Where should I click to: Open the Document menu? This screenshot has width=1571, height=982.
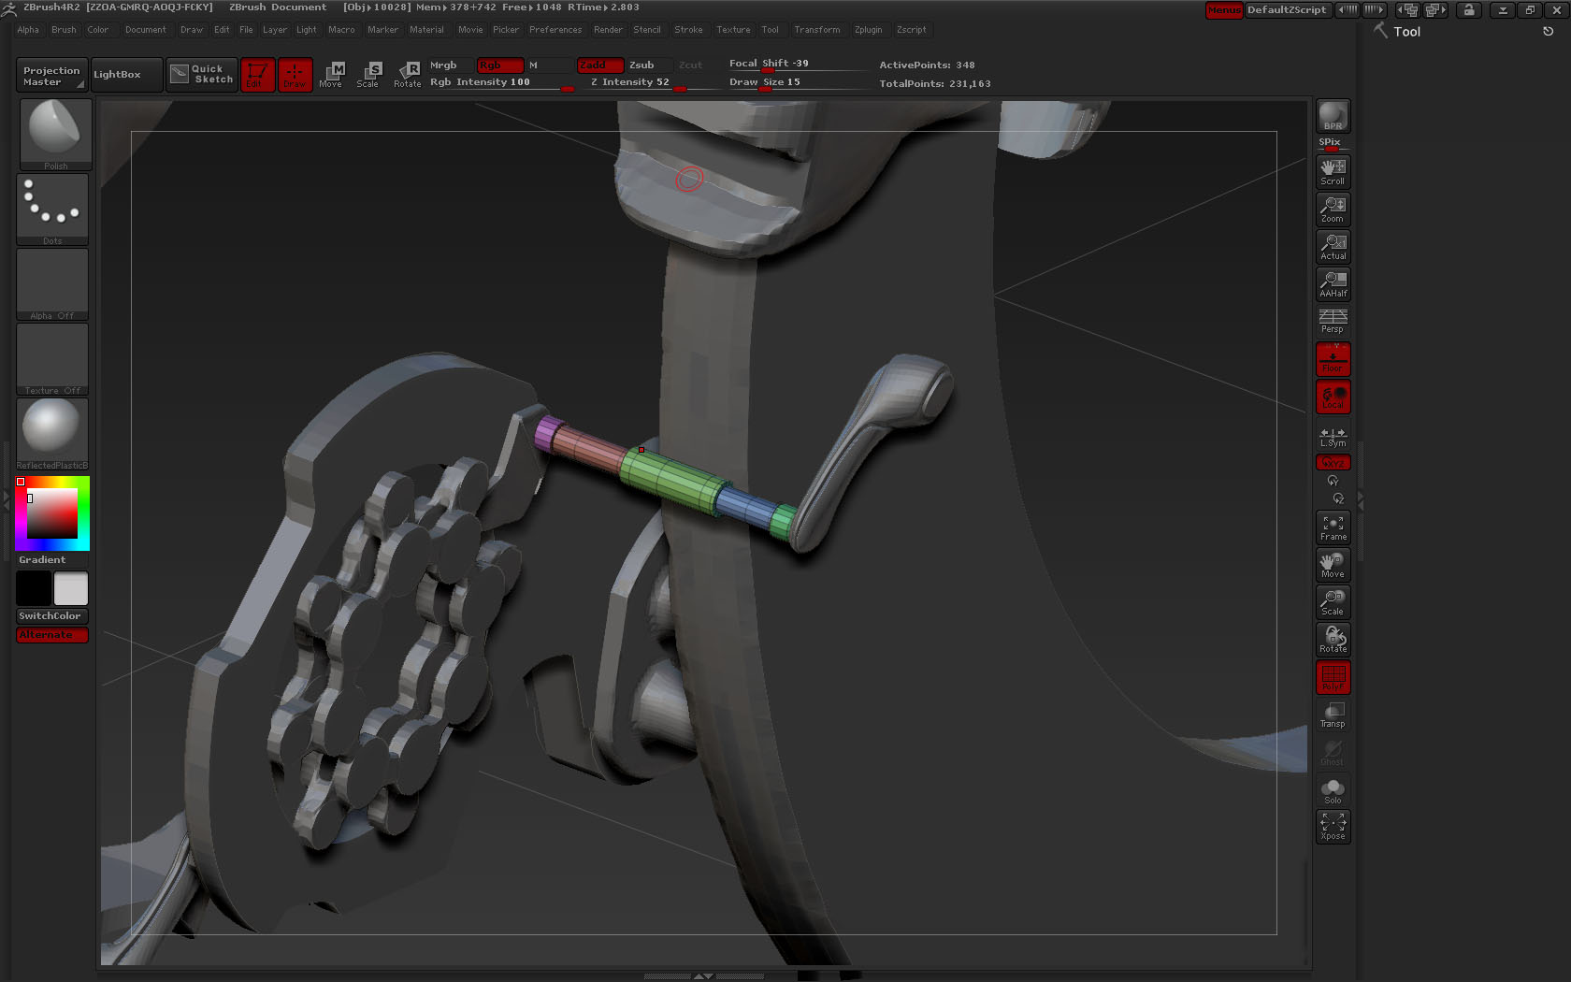click(145, 30)
